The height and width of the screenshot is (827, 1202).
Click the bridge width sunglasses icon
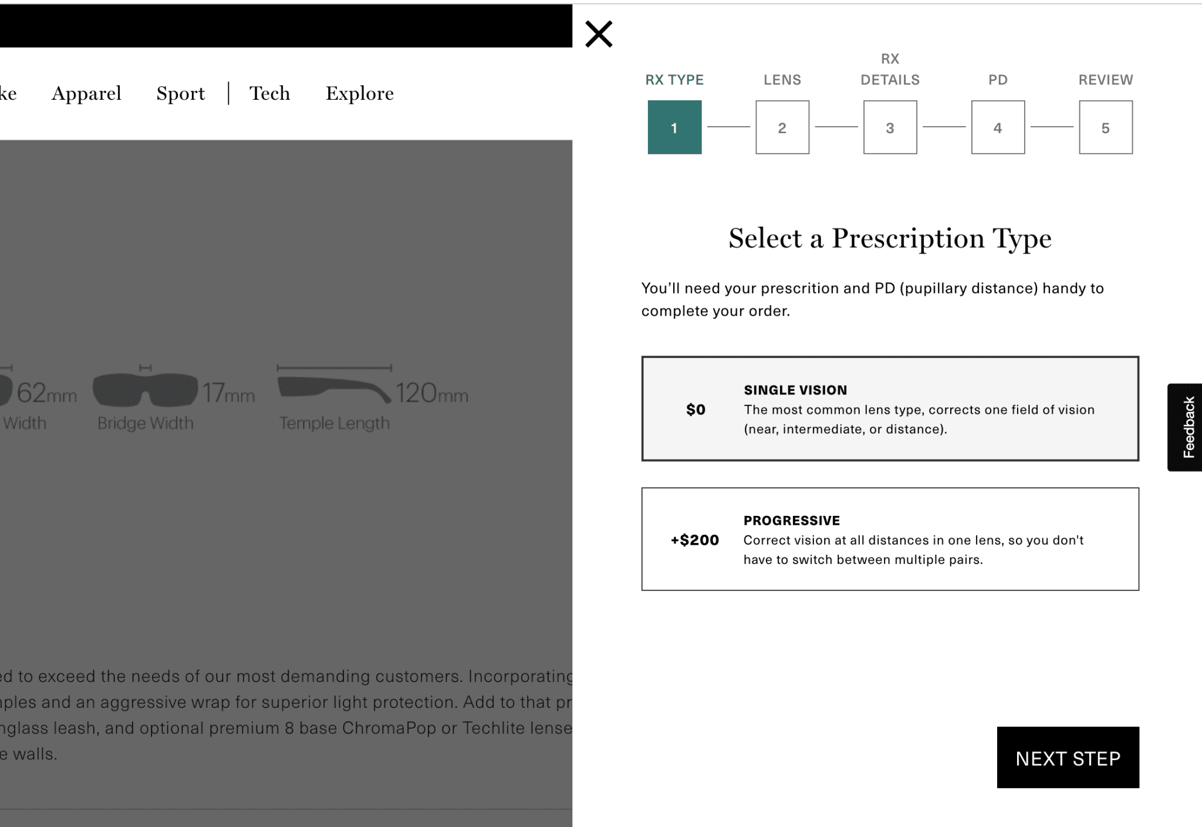click(x=145, y=390)
